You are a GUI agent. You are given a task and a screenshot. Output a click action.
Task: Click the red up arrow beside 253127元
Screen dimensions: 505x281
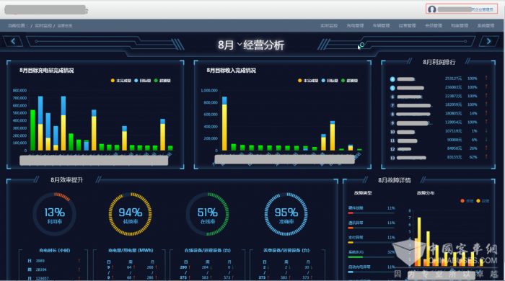click(x=486, y=78)
